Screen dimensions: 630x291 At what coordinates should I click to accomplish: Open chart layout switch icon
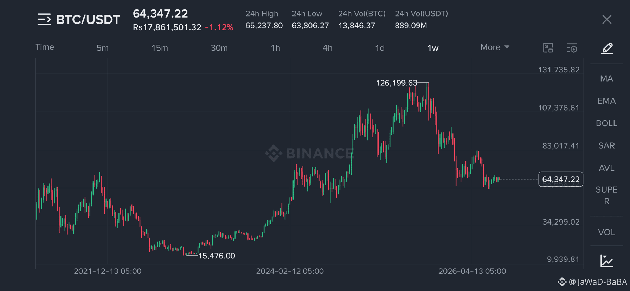(x=548, y=48)
